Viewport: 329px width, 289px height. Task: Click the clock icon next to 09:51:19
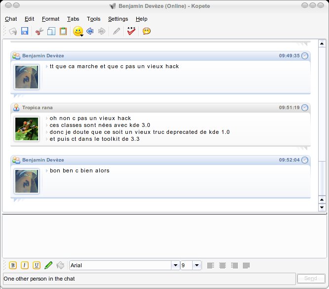[x=305, y=108]
